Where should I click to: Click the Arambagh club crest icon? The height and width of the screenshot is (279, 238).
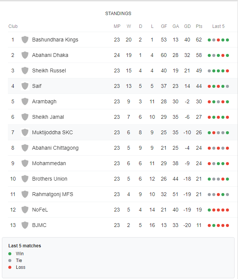(x=25, y=101)
